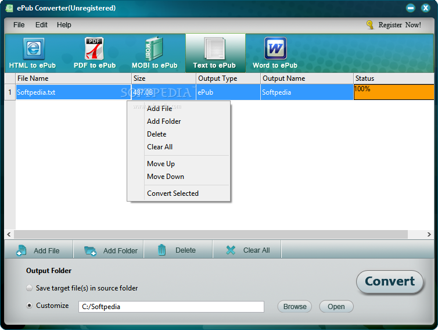Click the ePub Converter app icon in title bar
The image size is (438, 330).
[9, 8]
